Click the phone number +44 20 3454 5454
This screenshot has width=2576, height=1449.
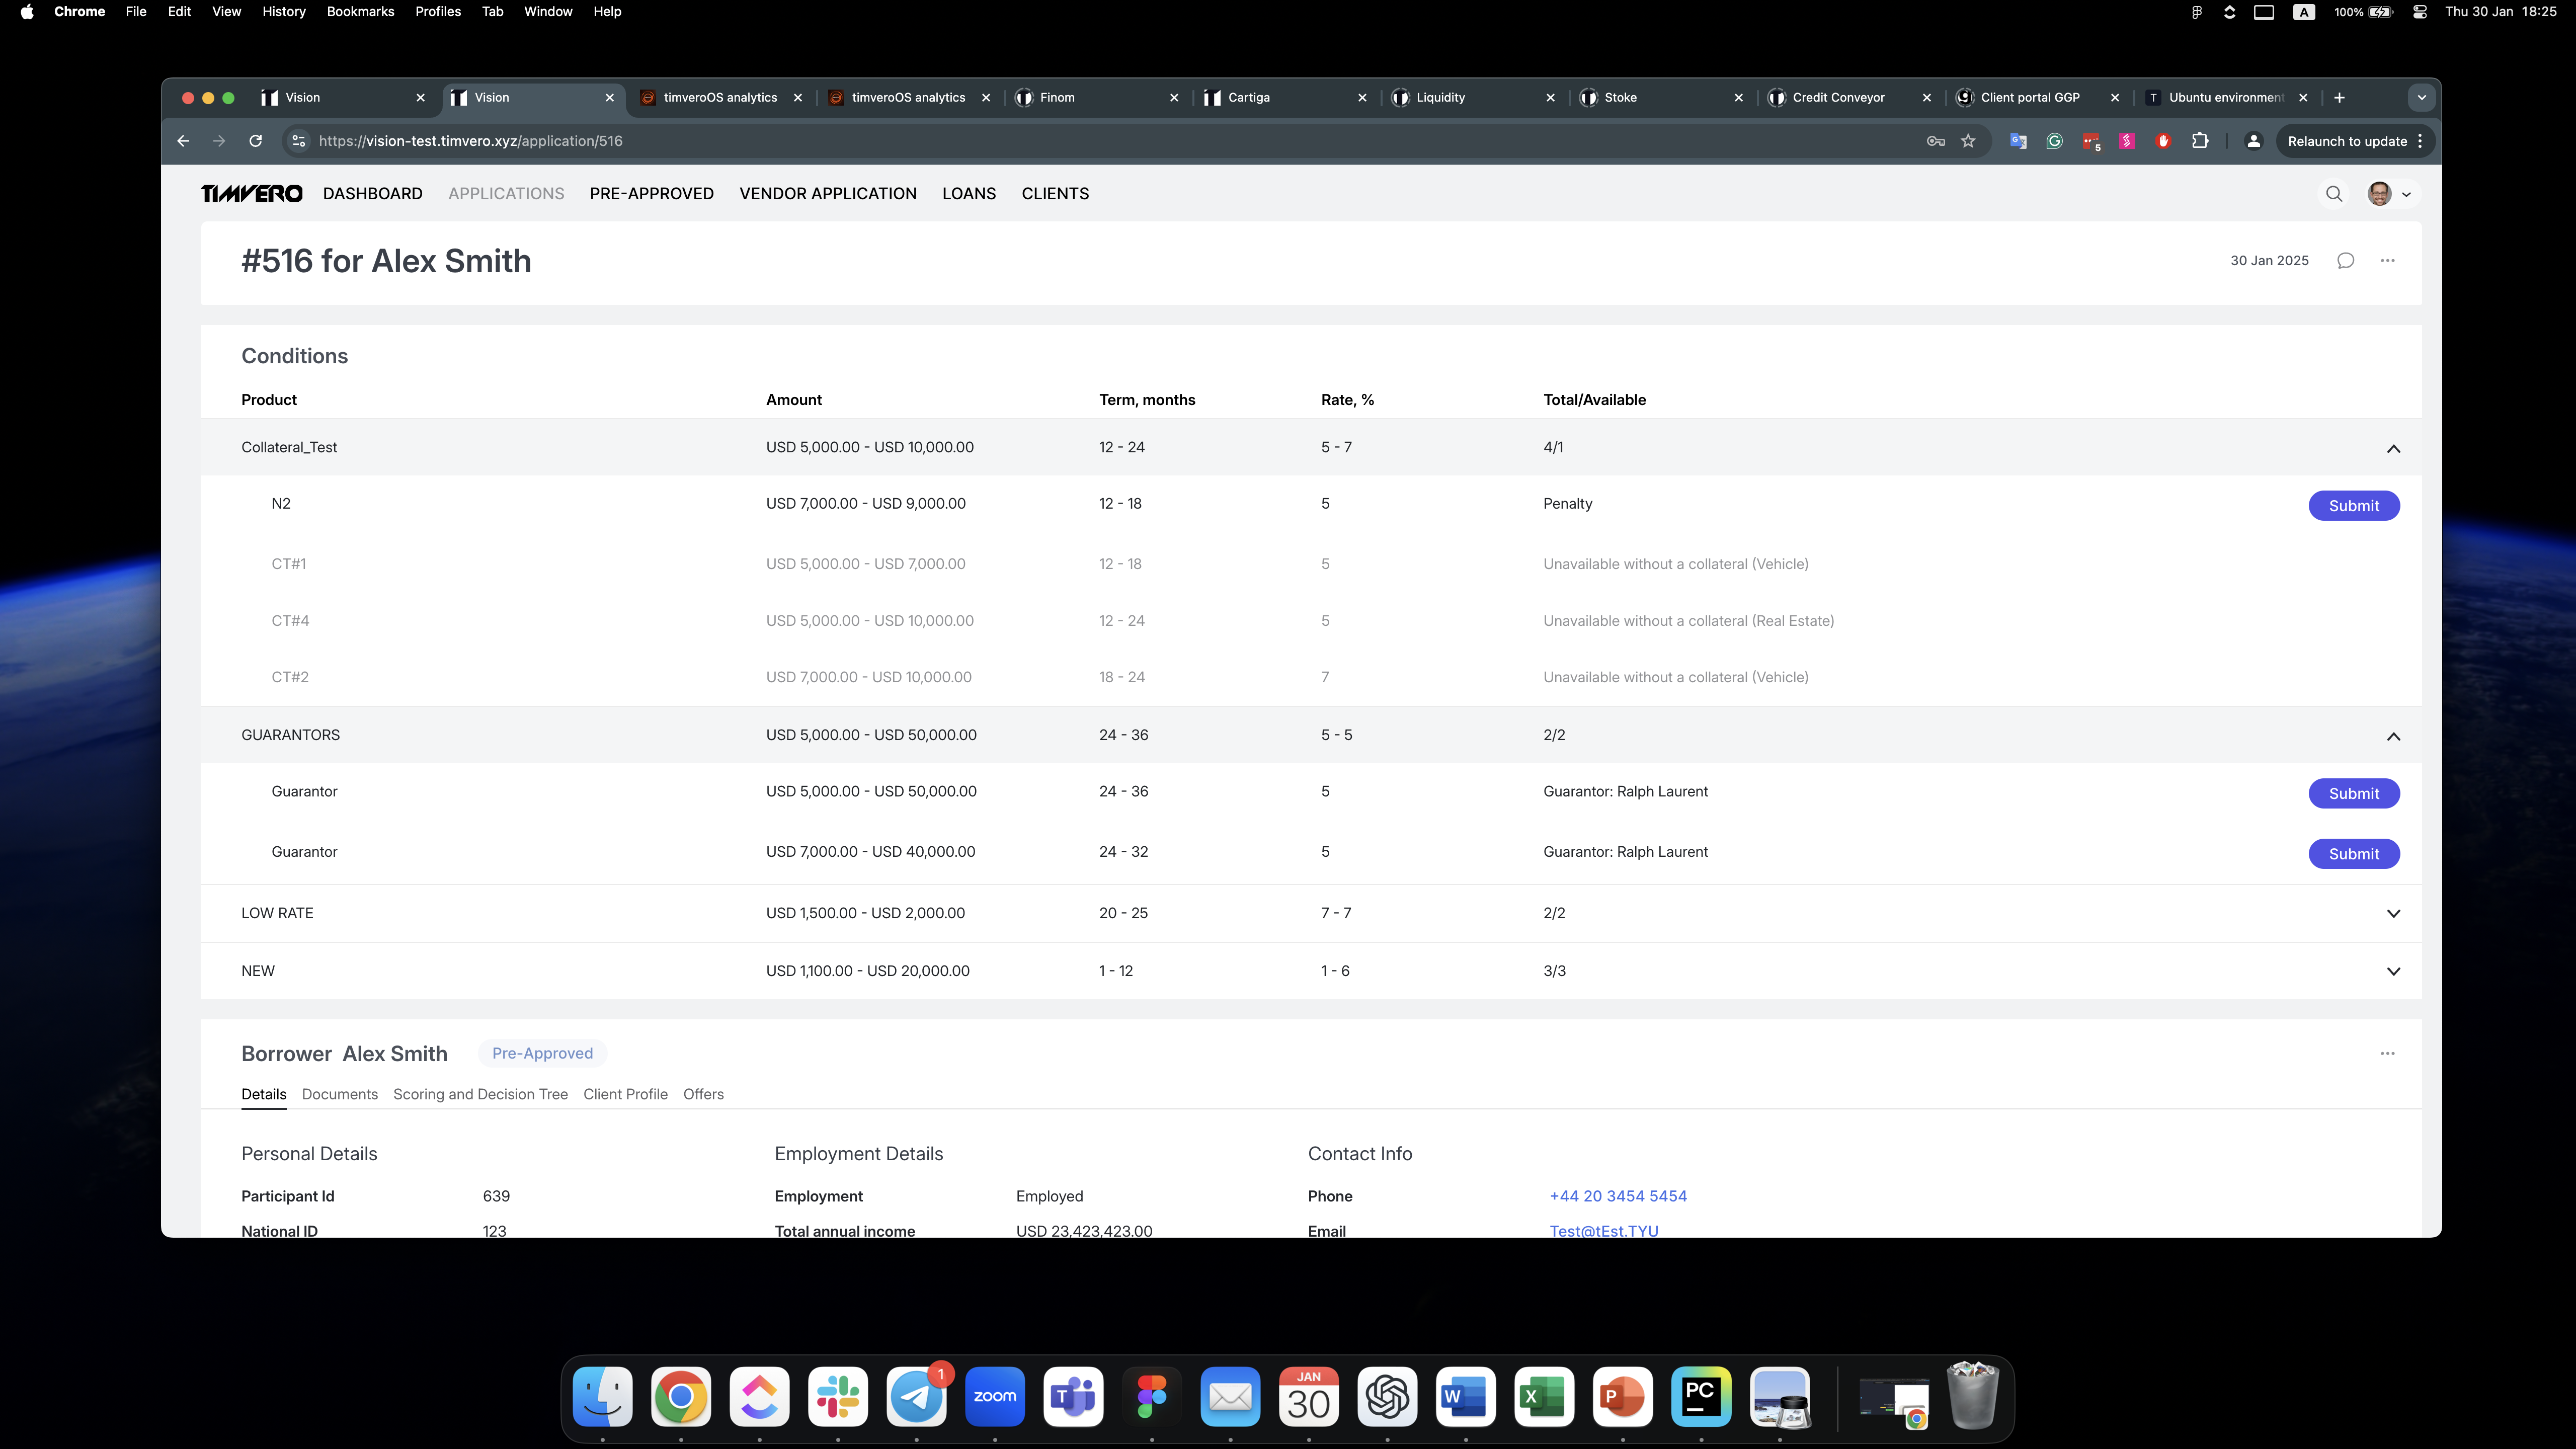1617,1196
